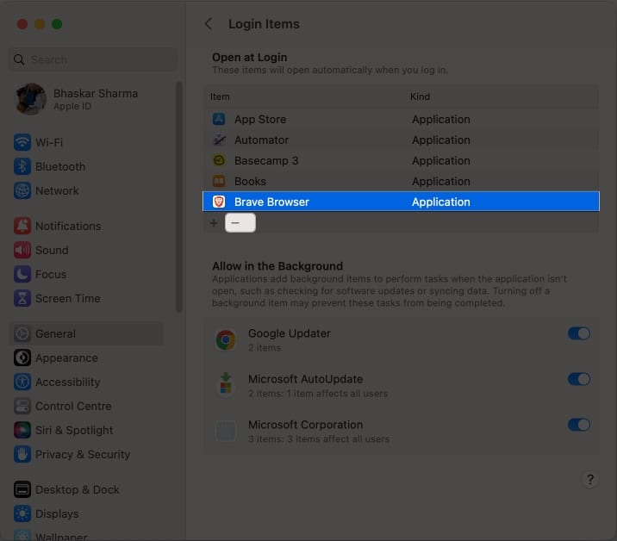
Task: Select the App Store login item text
Action: 260,119
